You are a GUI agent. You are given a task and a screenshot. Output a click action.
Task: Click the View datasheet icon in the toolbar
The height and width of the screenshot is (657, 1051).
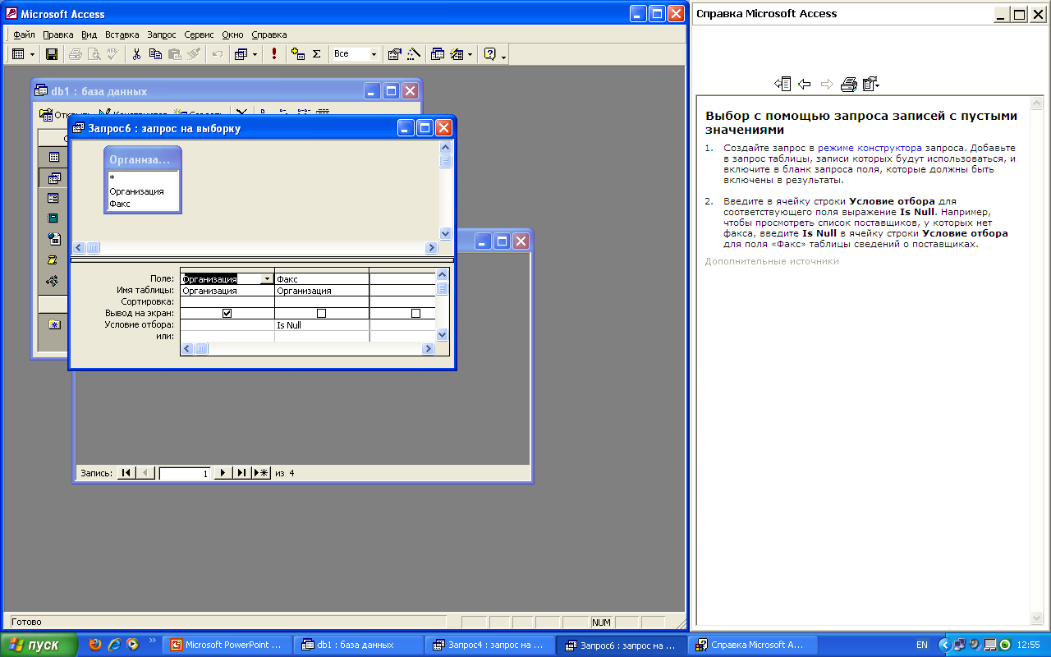pyautogui.click(x=18, y=54)
